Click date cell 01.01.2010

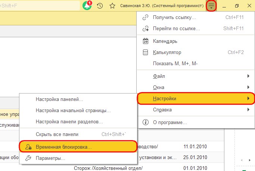point(195,168)
